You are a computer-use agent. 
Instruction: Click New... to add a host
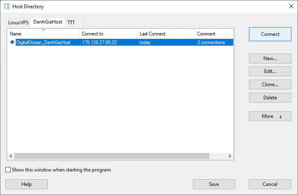click(x=270, y=59)
